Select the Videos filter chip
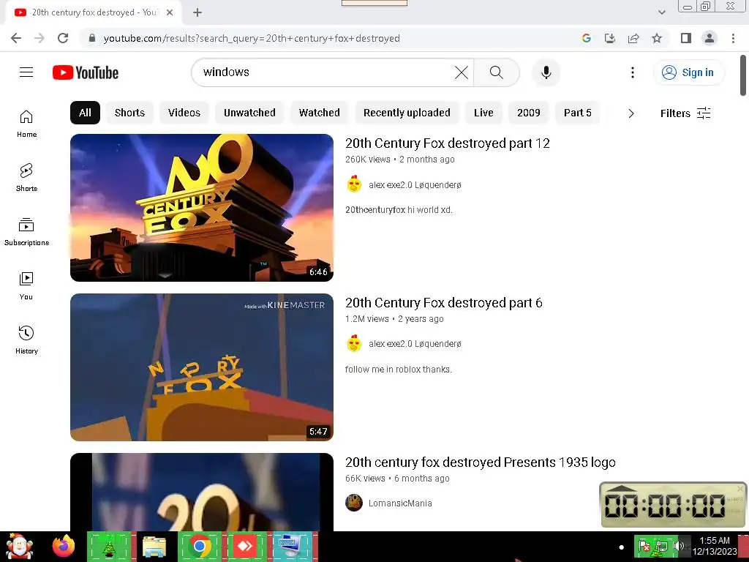The image size is (749, 562). tap(184, 113)
